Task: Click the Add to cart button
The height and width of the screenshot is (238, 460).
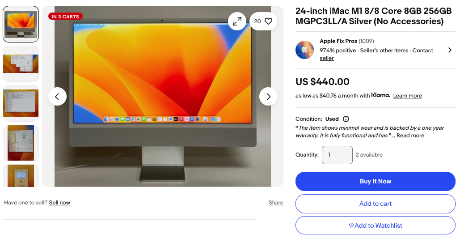Action: pyautogui.click(x=375, y=204)
